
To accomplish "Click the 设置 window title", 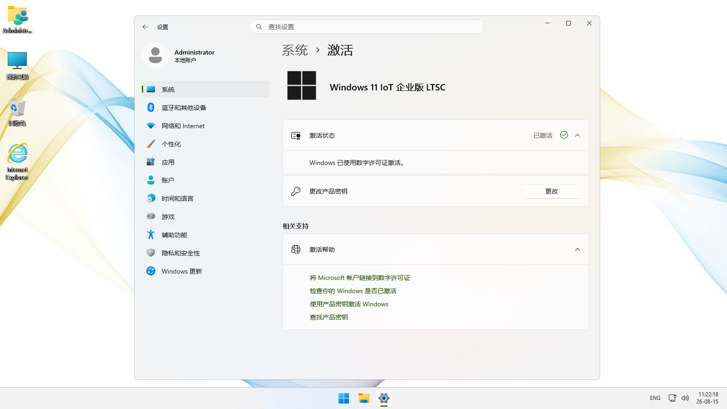I will tap(163, 27).
